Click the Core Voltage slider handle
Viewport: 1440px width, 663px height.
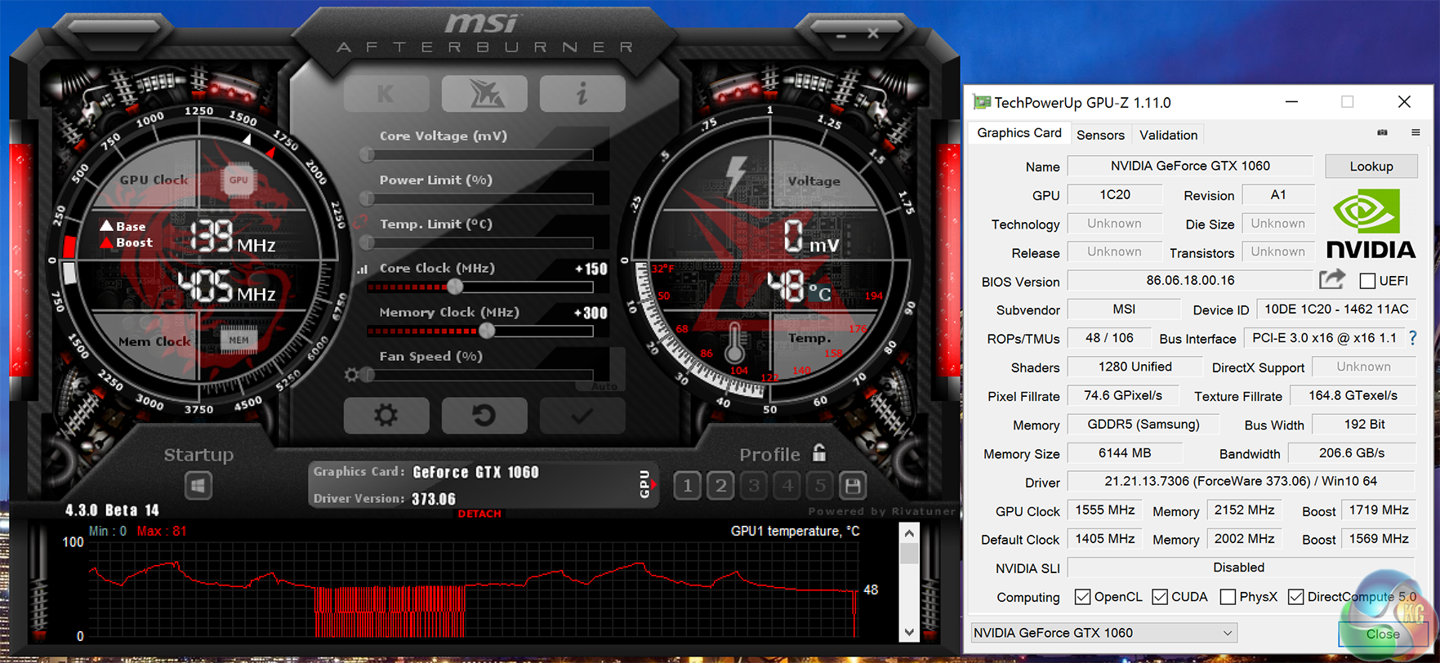[367, 154]
